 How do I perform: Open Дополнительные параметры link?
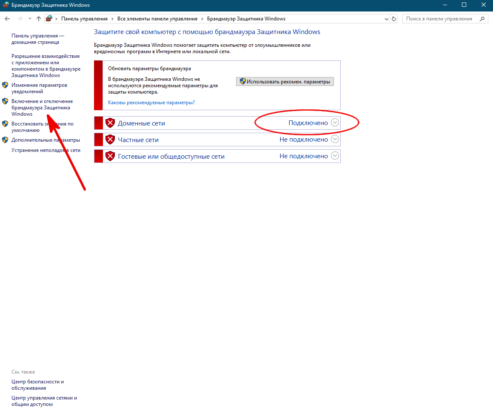pyautogui.click(x=46, y=140)
